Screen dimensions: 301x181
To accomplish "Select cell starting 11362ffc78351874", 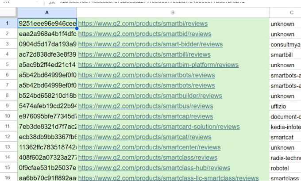I will [47, 147].
